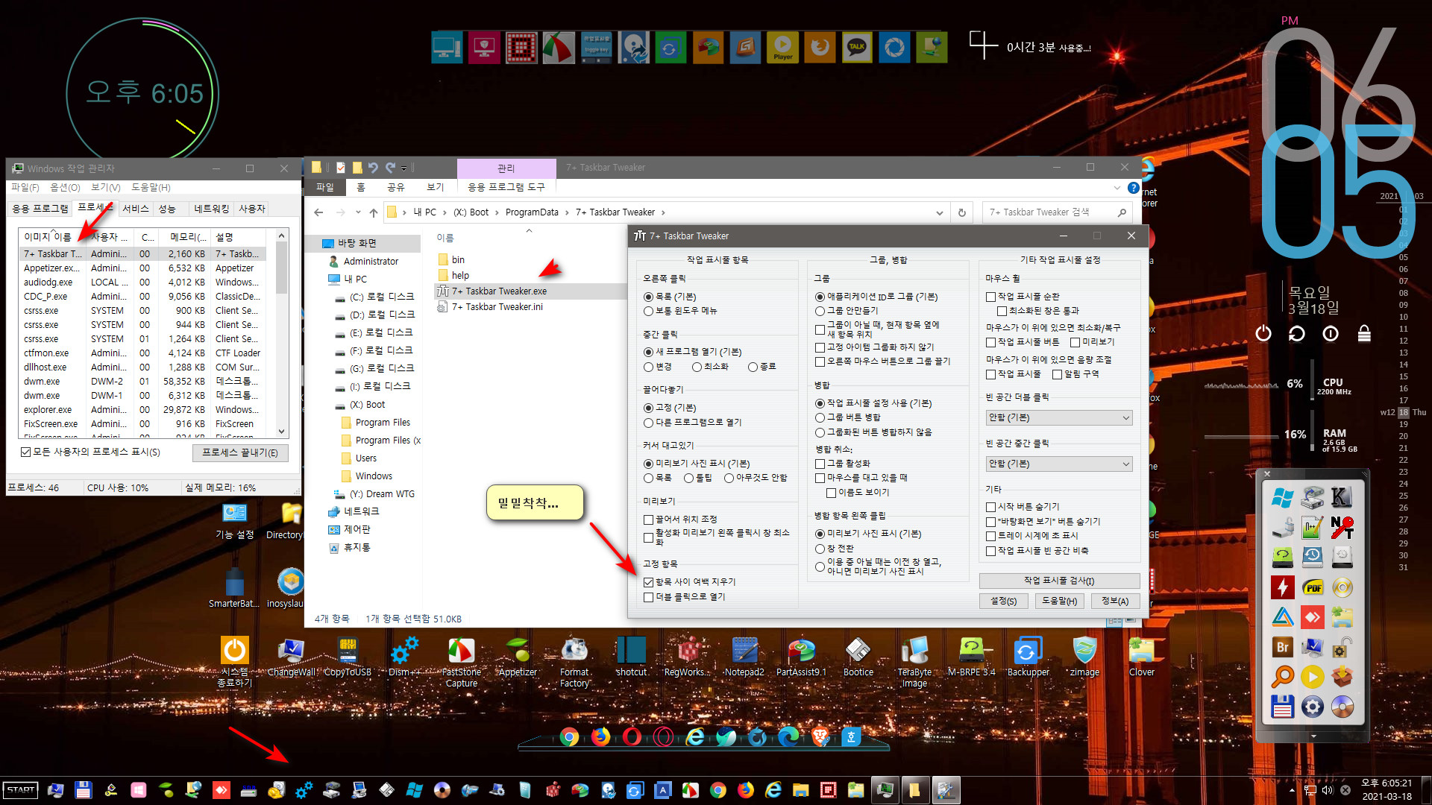1432x805 pixels.
Task: Select 보통 윈도우 메뉴 radio option
Action: click(648, 311)
